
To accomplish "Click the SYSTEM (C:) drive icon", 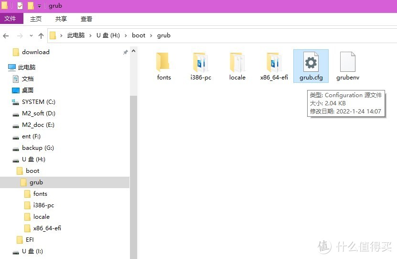I will [15, 102].
